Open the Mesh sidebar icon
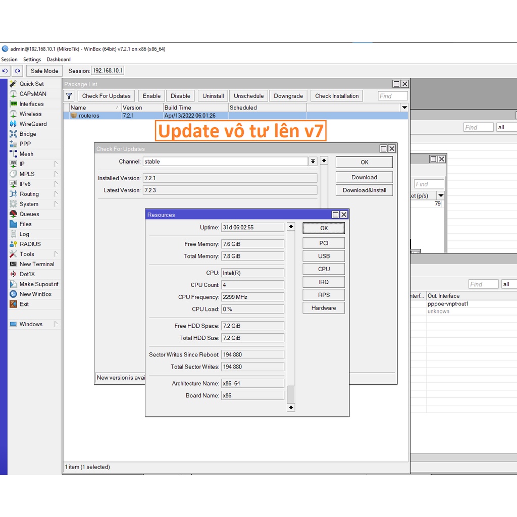 13,154
